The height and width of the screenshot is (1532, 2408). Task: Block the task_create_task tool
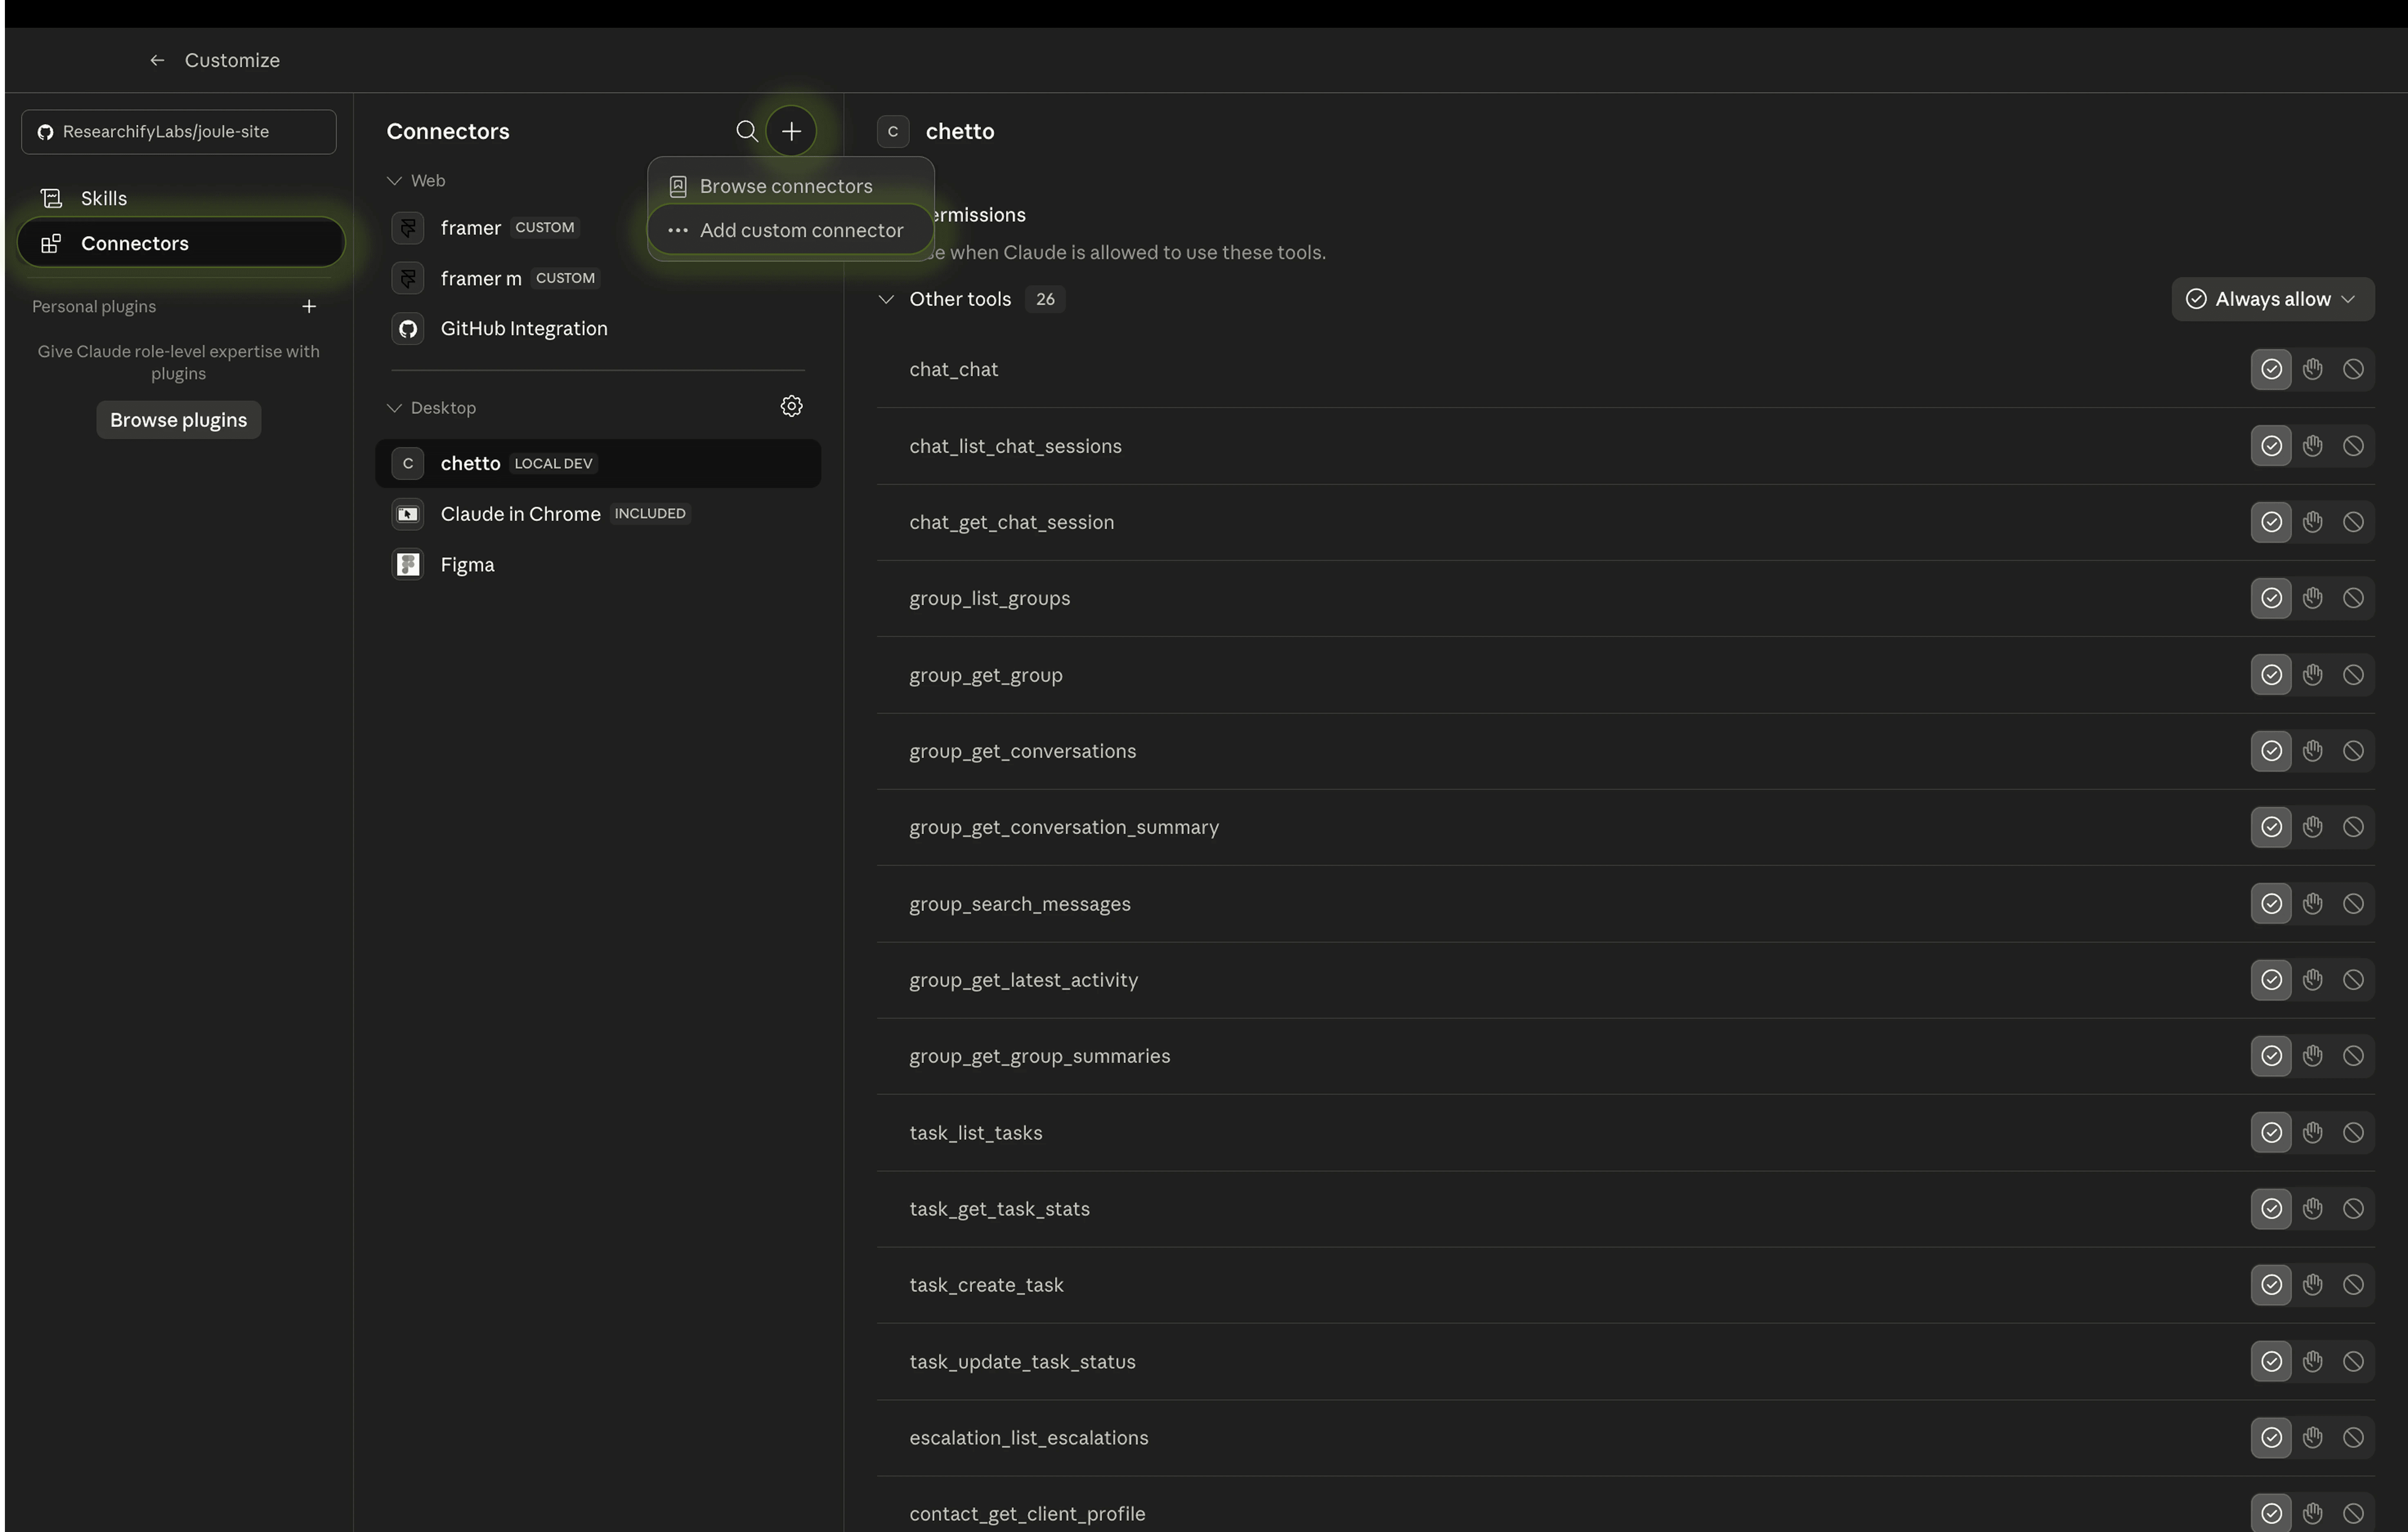pos(2353,1285)
